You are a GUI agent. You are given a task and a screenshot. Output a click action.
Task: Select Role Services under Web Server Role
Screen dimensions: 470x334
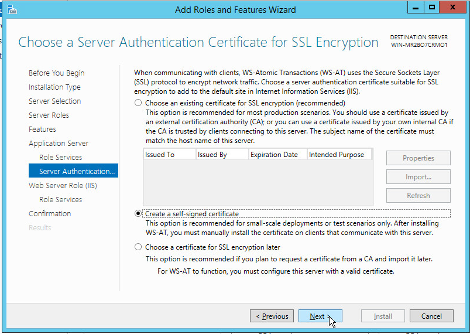click(x=60, y=200)
